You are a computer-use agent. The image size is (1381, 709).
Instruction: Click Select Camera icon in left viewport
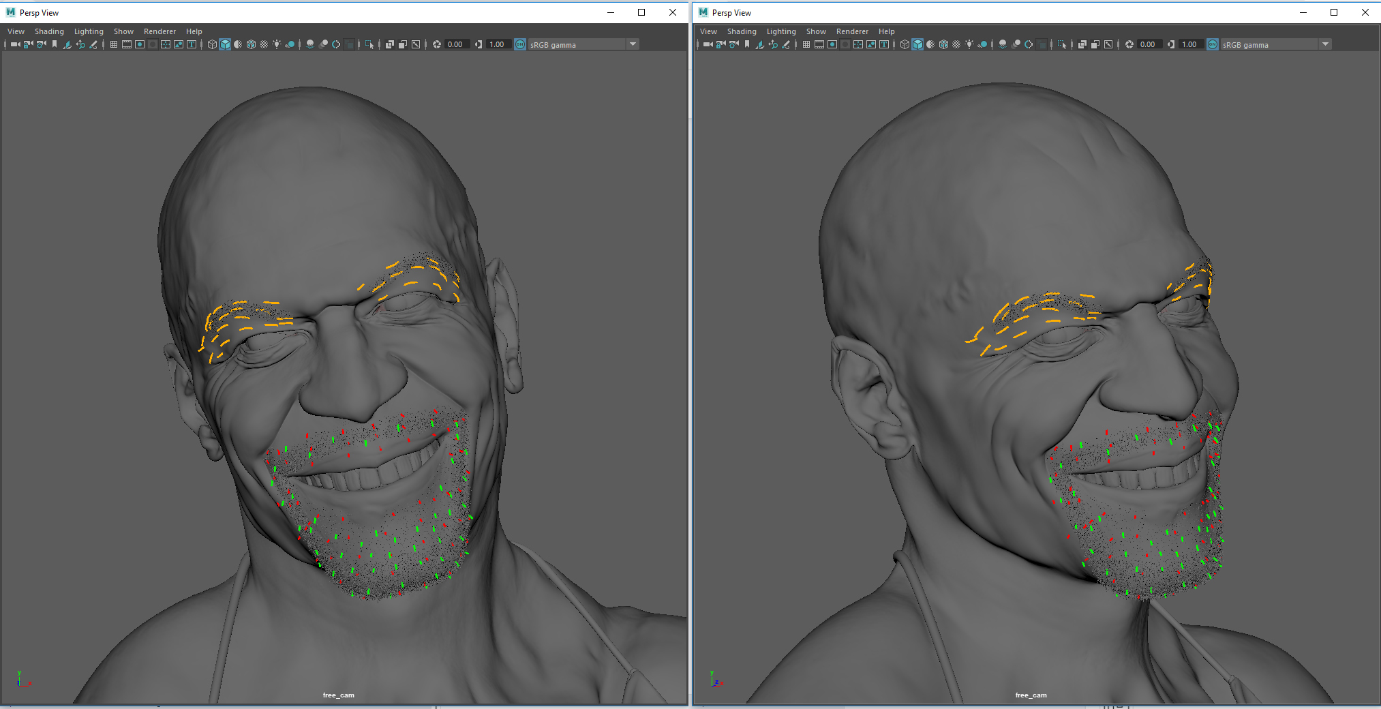click(x=14, y=44)
